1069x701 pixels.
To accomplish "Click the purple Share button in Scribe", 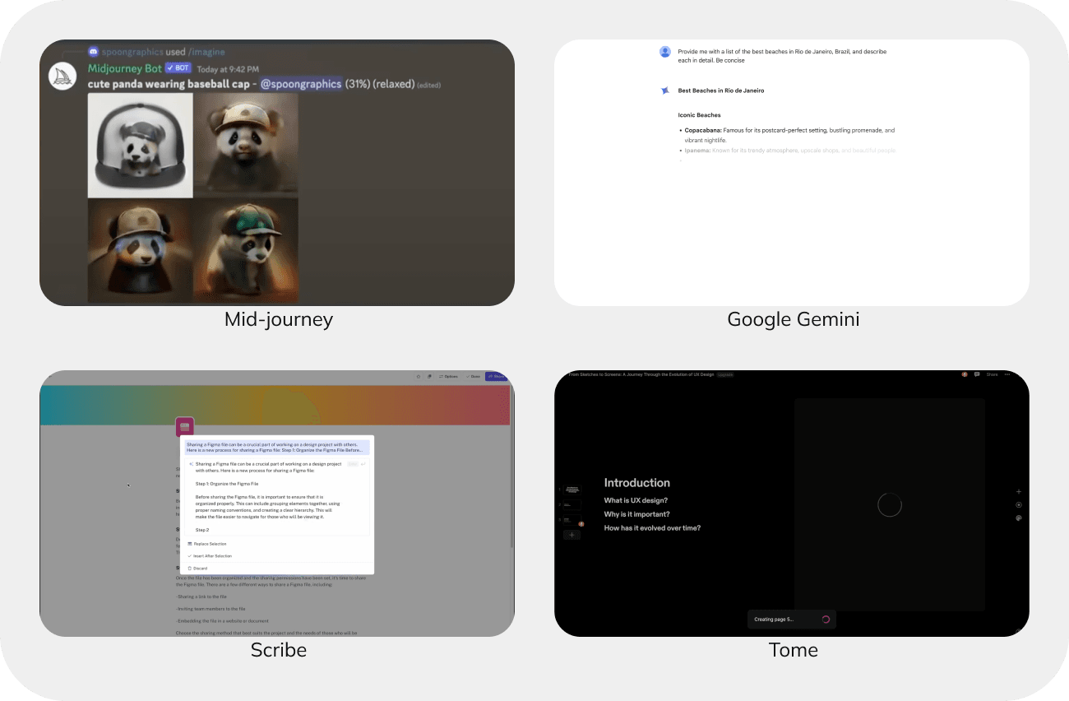I will coord(496,377).
